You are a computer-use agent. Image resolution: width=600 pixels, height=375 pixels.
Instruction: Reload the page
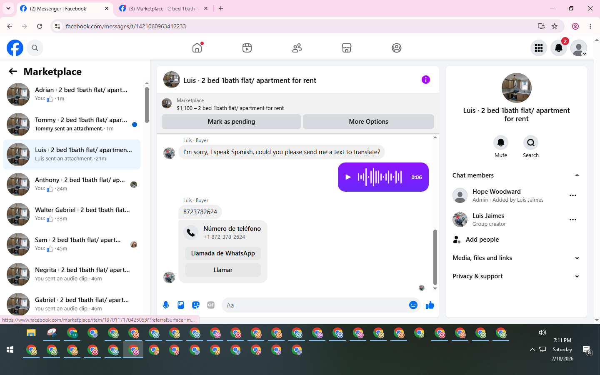pyautogui.click(x=40, y=26)
